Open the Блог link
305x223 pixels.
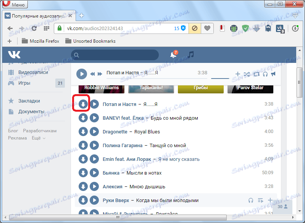13,131
